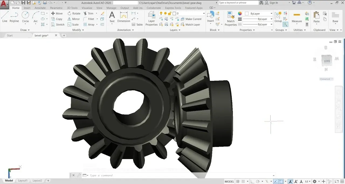
Task: Select the Move tool
Action: [x=57, y=13]
